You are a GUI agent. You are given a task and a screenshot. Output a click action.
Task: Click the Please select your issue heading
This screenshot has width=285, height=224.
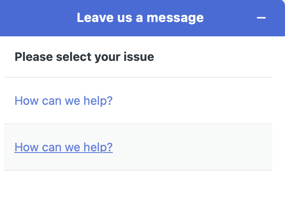(84, 57)
